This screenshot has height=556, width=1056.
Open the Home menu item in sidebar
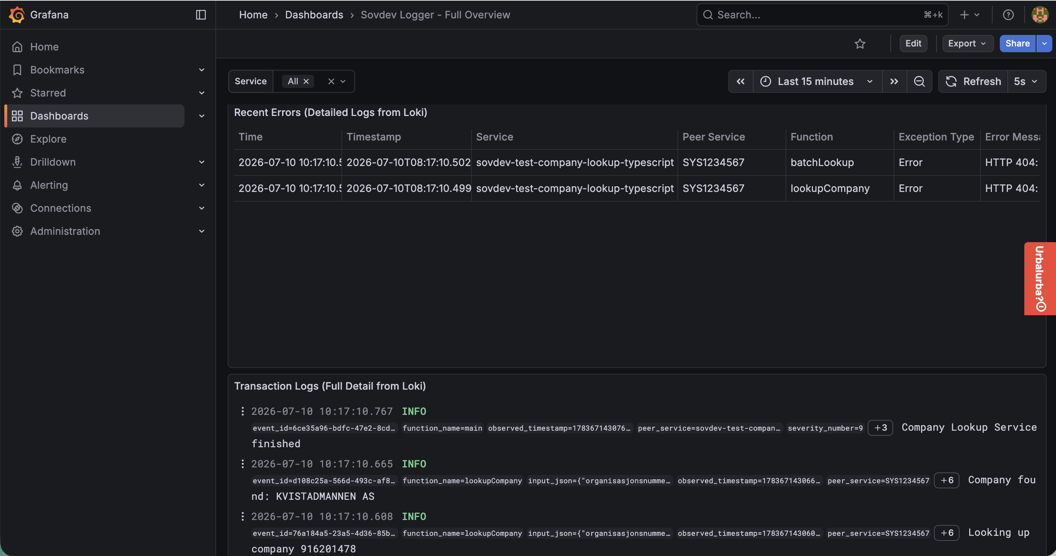[44, 47]
